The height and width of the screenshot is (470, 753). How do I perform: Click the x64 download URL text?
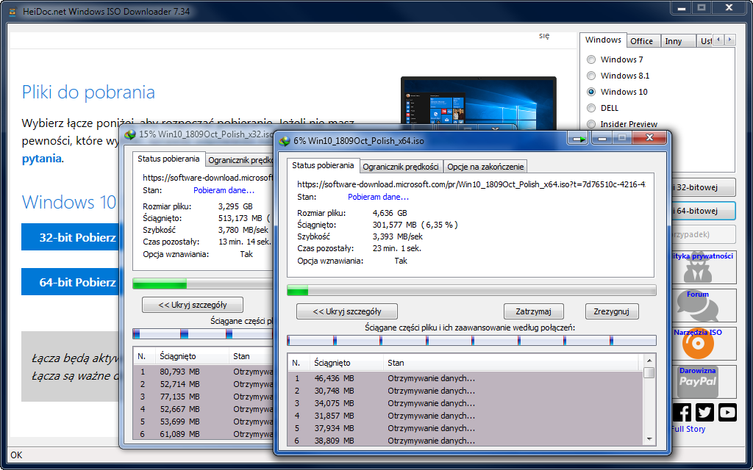pyautogui.click(x=471, y=184)
